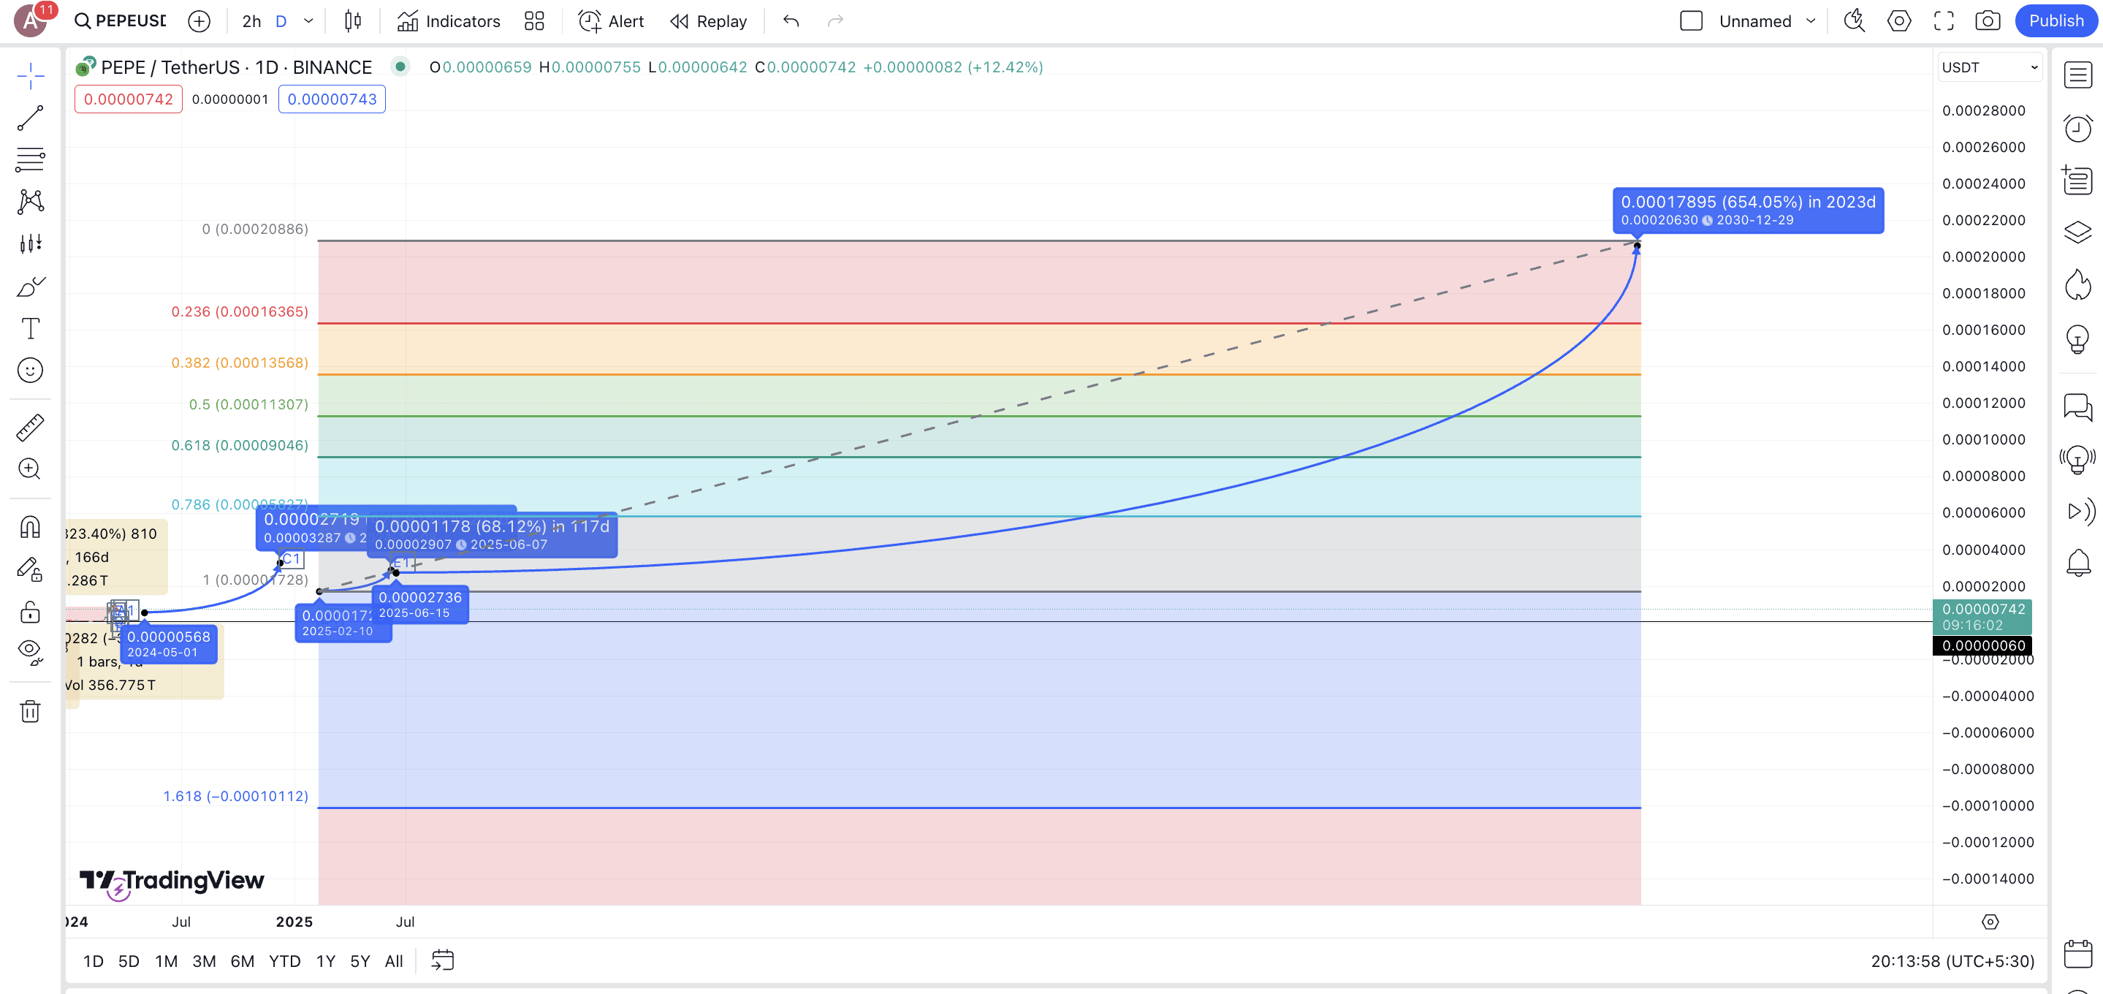Take a chart snapshot with camera icon
Viewport: 2103px width, 994px height.
coord(1987,21)
